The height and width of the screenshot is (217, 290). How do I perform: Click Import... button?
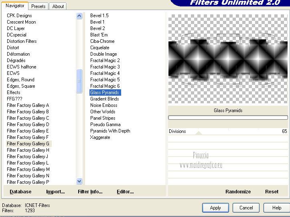[x=55, y=192]
